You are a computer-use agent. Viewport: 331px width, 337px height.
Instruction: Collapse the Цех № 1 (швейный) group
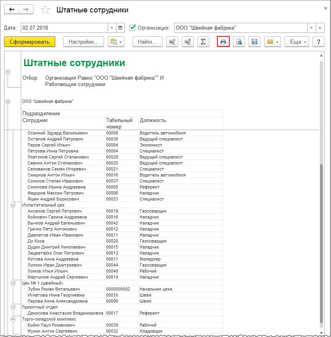click(13, 283)
